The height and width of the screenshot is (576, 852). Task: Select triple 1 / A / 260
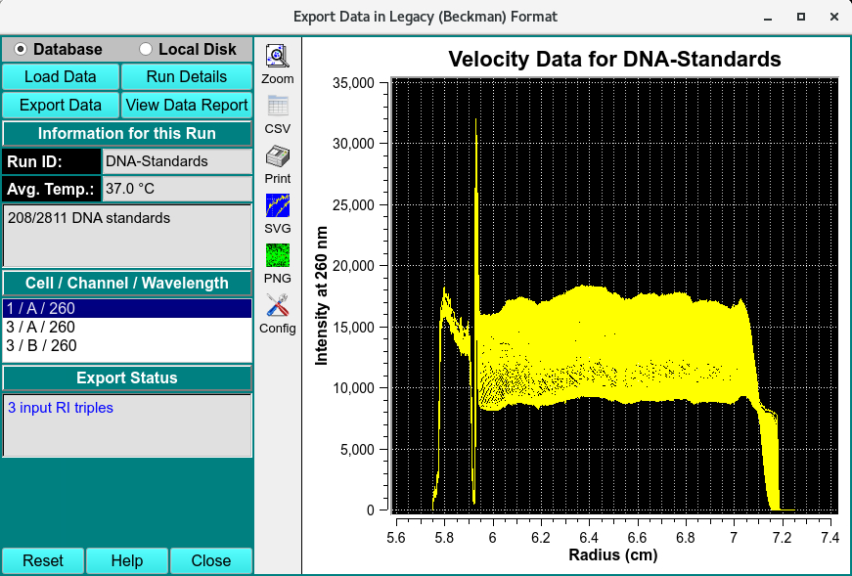(x=127, y=309)
